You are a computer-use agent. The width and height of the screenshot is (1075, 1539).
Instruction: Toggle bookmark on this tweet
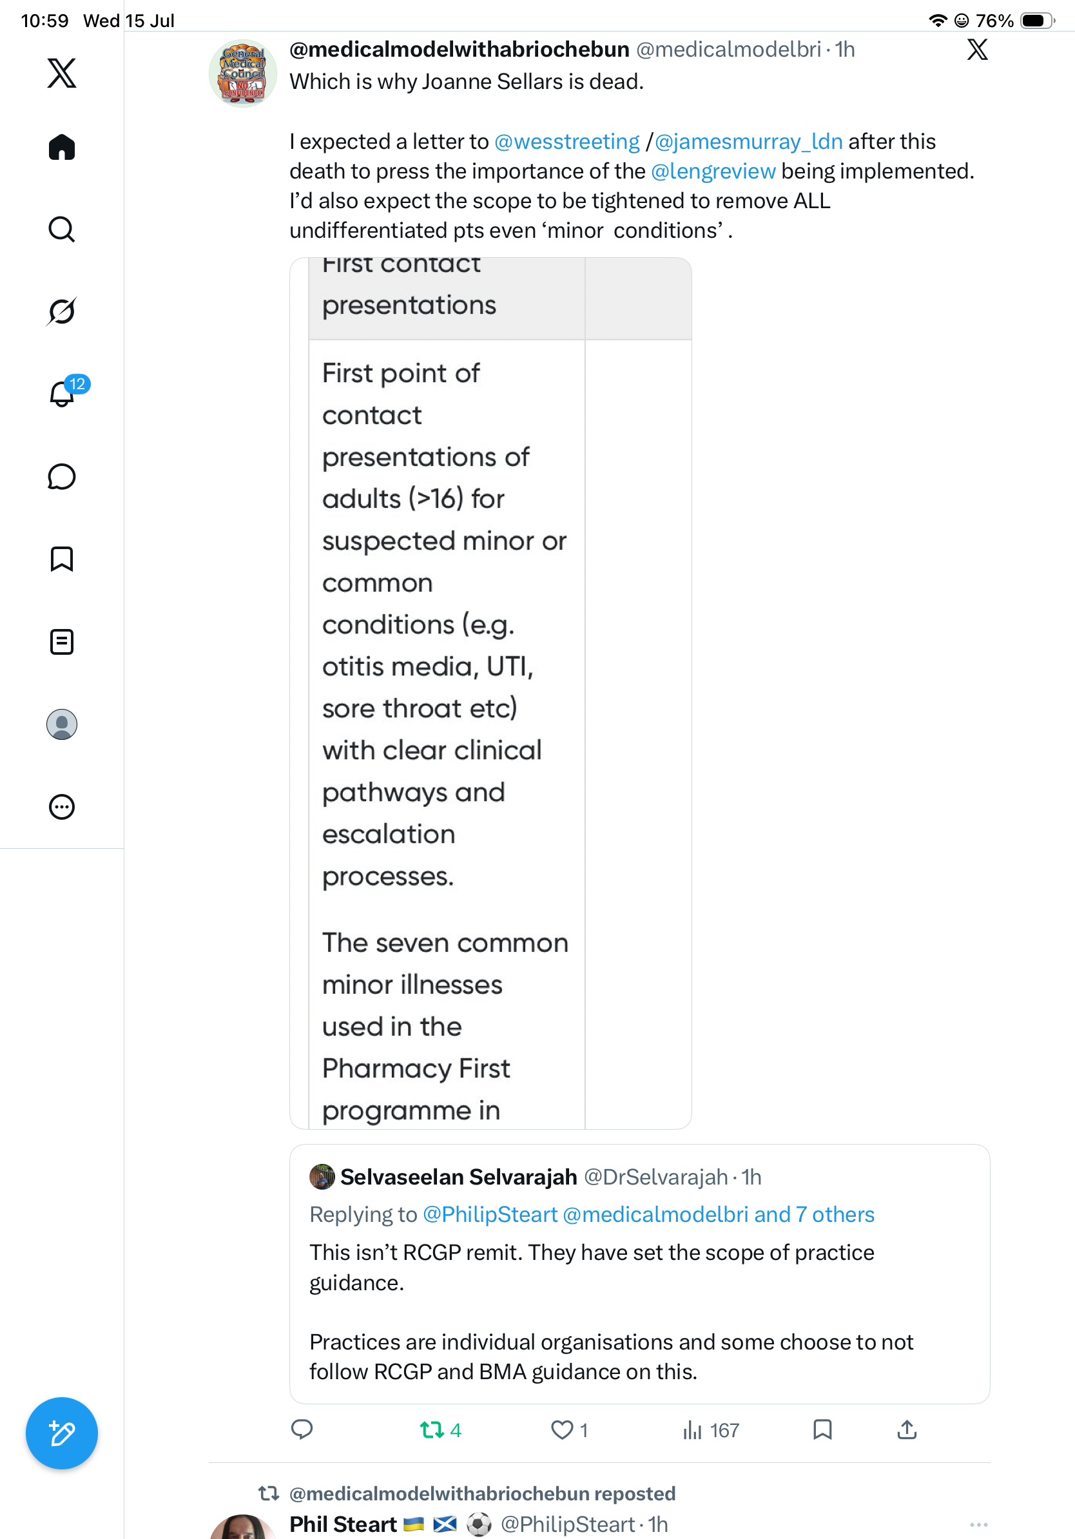[822, 1429]
